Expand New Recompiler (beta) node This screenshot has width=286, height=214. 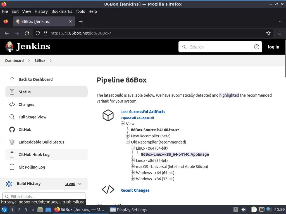[x=128, y=136]
